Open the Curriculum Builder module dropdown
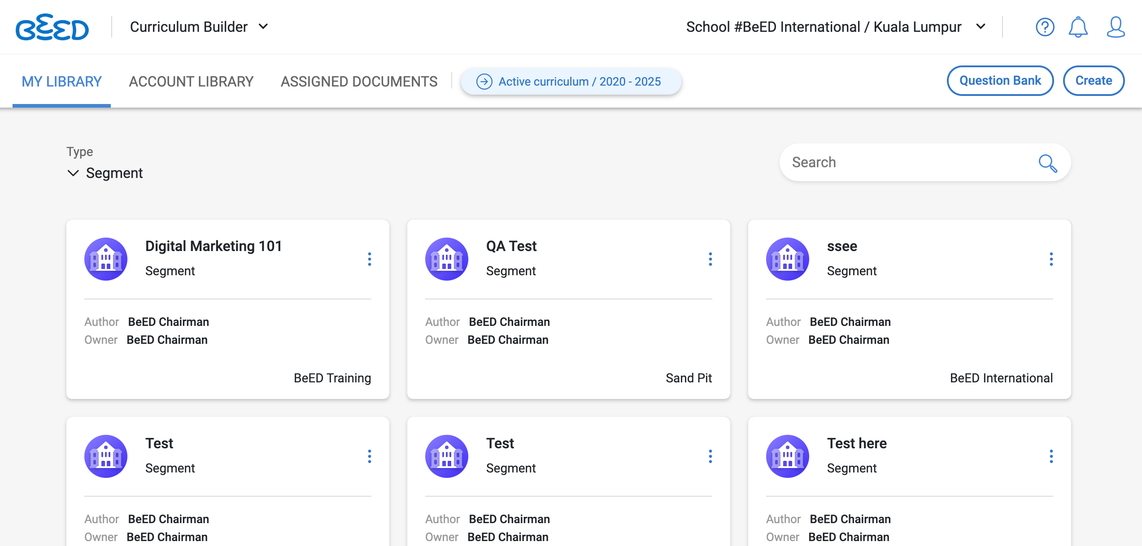This screenshot has width=1142, height=546. pyautogui.click(x=199, y=27)
